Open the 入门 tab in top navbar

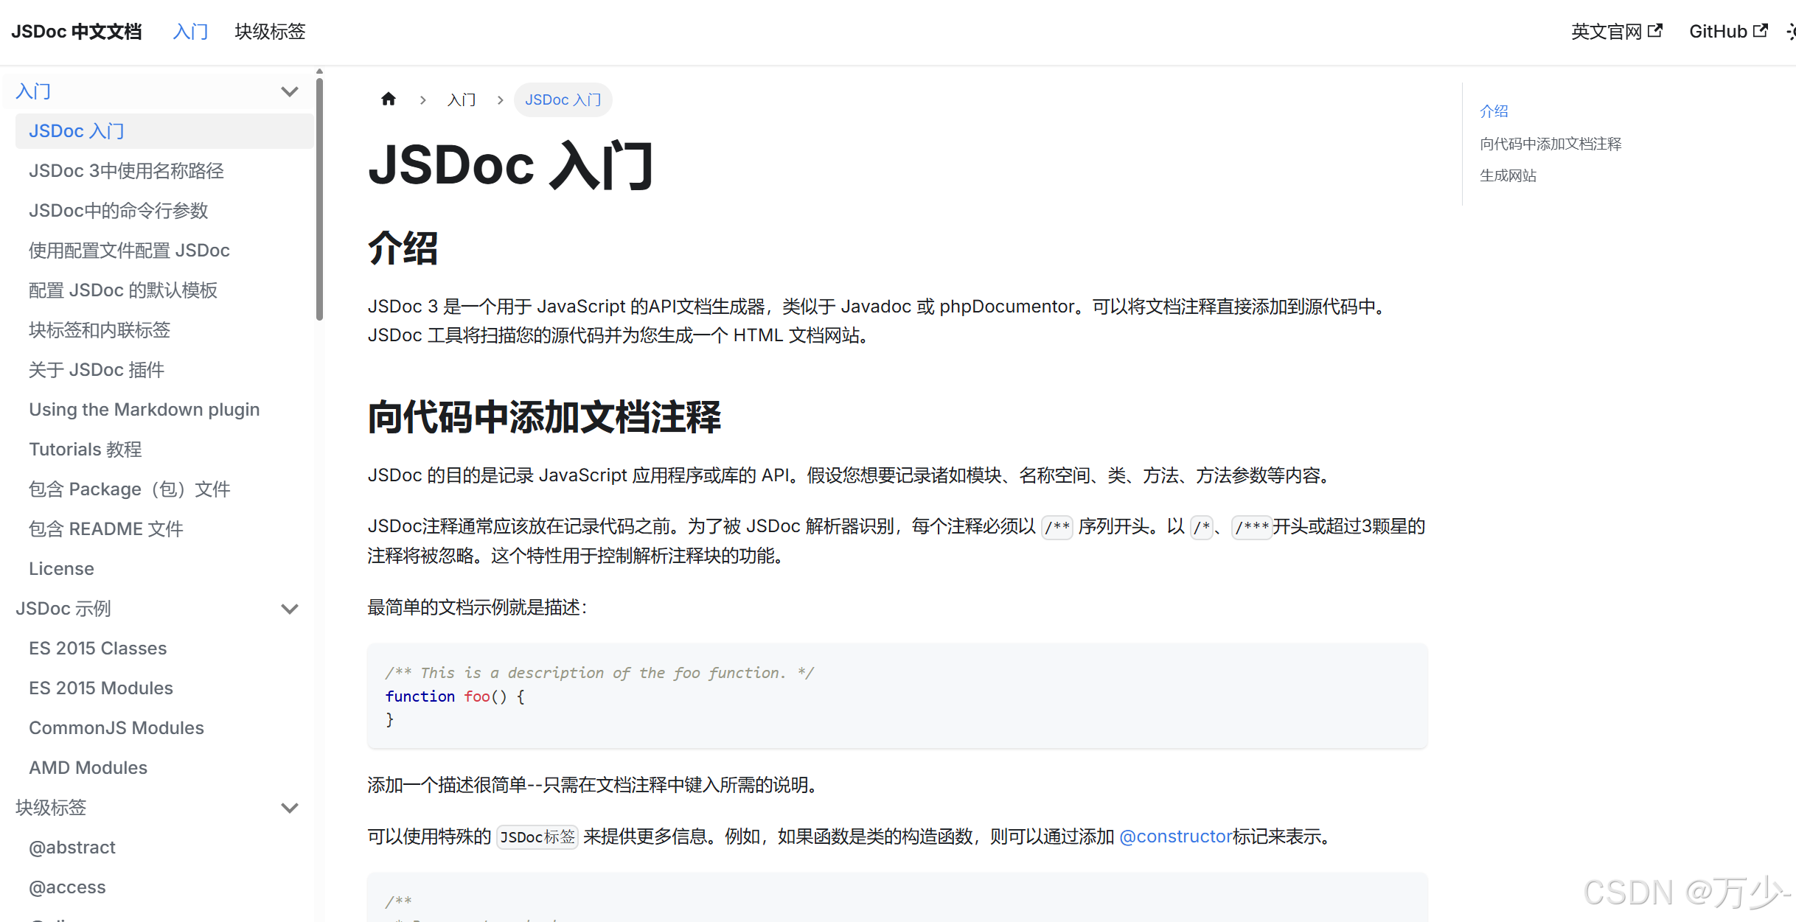click(x=190, y=32)
